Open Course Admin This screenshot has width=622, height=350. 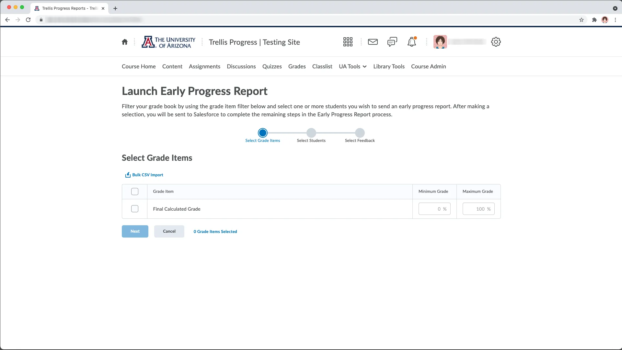coord(429,66)
